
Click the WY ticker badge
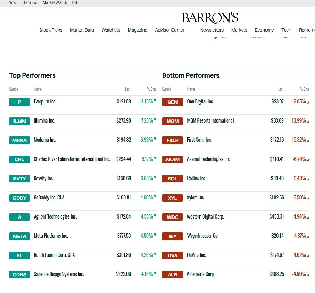pyautogui.click(x=173, y=236)
